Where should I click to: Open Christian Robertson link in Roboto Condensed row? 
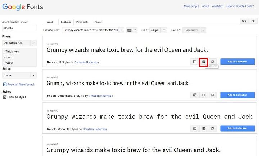click(x=101, y=96)
